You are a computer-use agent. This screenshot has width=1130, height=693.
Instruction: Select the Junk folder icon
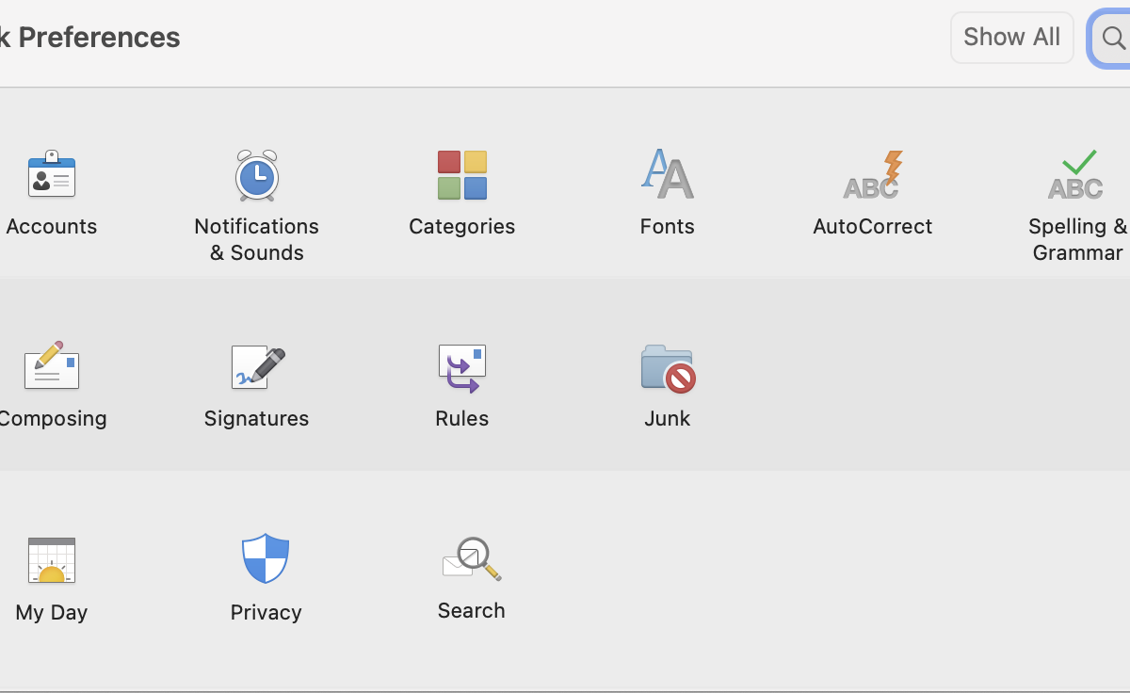(x=667, y=367)
